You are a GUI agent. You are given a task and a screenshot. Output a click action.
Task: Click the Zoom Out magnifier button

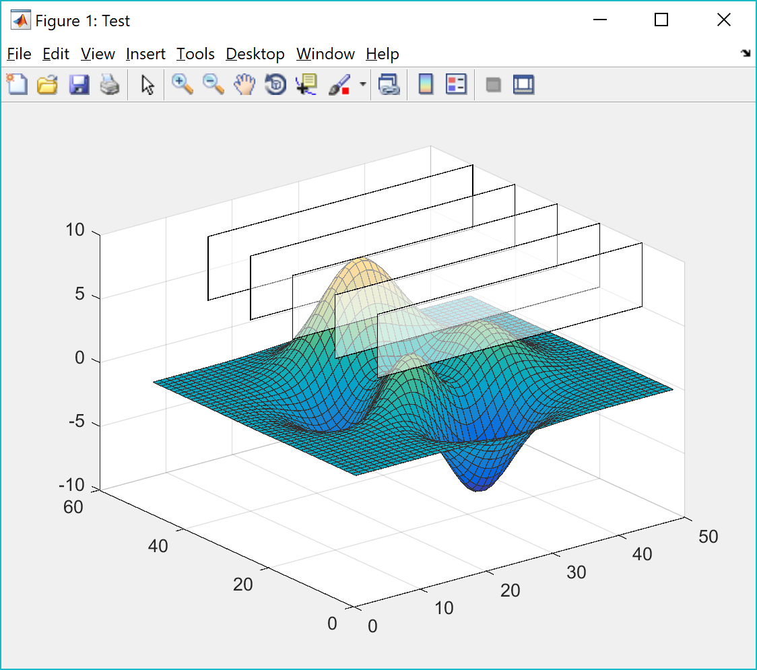point(213,85)
